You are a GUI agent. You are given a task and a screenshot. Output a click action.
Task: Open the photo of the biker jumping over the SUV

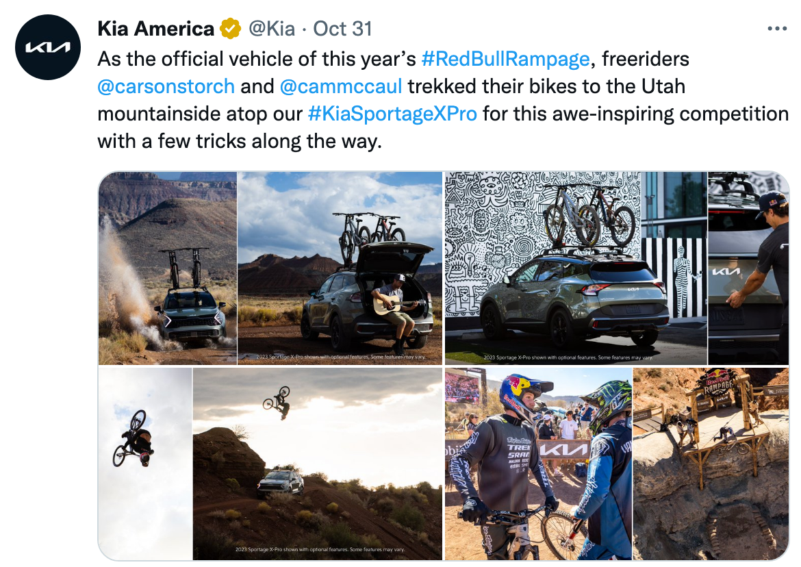click(x=318, y=464)
